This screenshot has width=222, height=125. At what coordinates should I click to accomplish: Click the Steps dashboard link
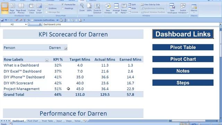(183, 83)
